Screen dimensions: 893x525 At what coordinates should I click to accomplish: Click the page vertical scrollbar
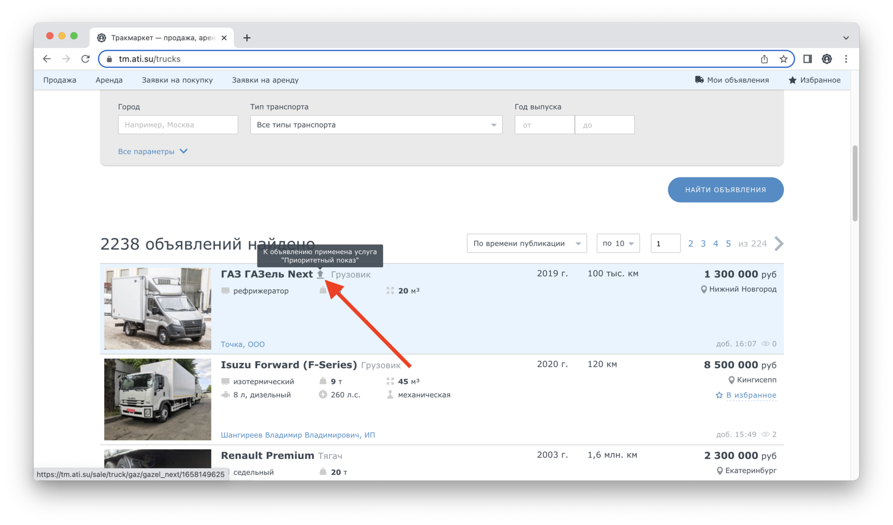click(x=855, y=183)
